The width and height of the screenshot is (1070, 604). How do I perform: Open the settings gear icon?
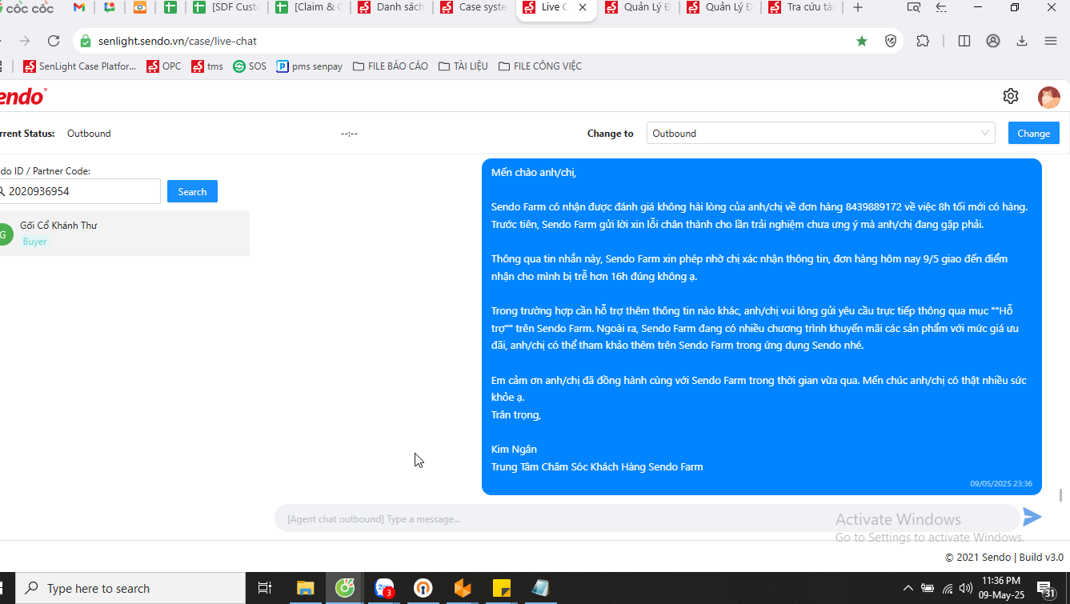pos(1011,97)
